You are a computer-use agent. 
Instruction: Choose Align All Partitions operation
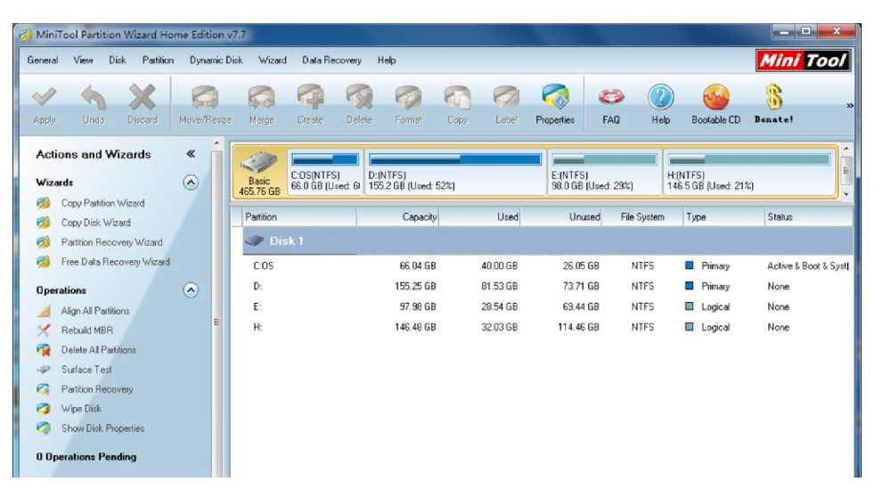[x=95, y=311]
